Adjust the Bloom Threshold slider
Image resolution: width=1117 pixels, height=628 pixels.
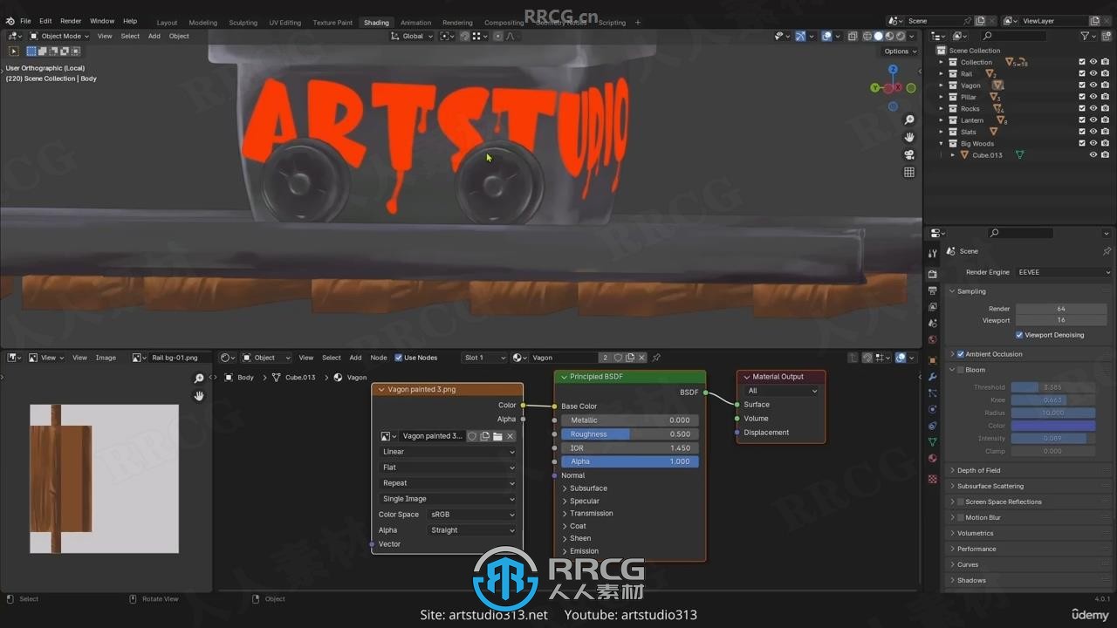coord(1052,387)
